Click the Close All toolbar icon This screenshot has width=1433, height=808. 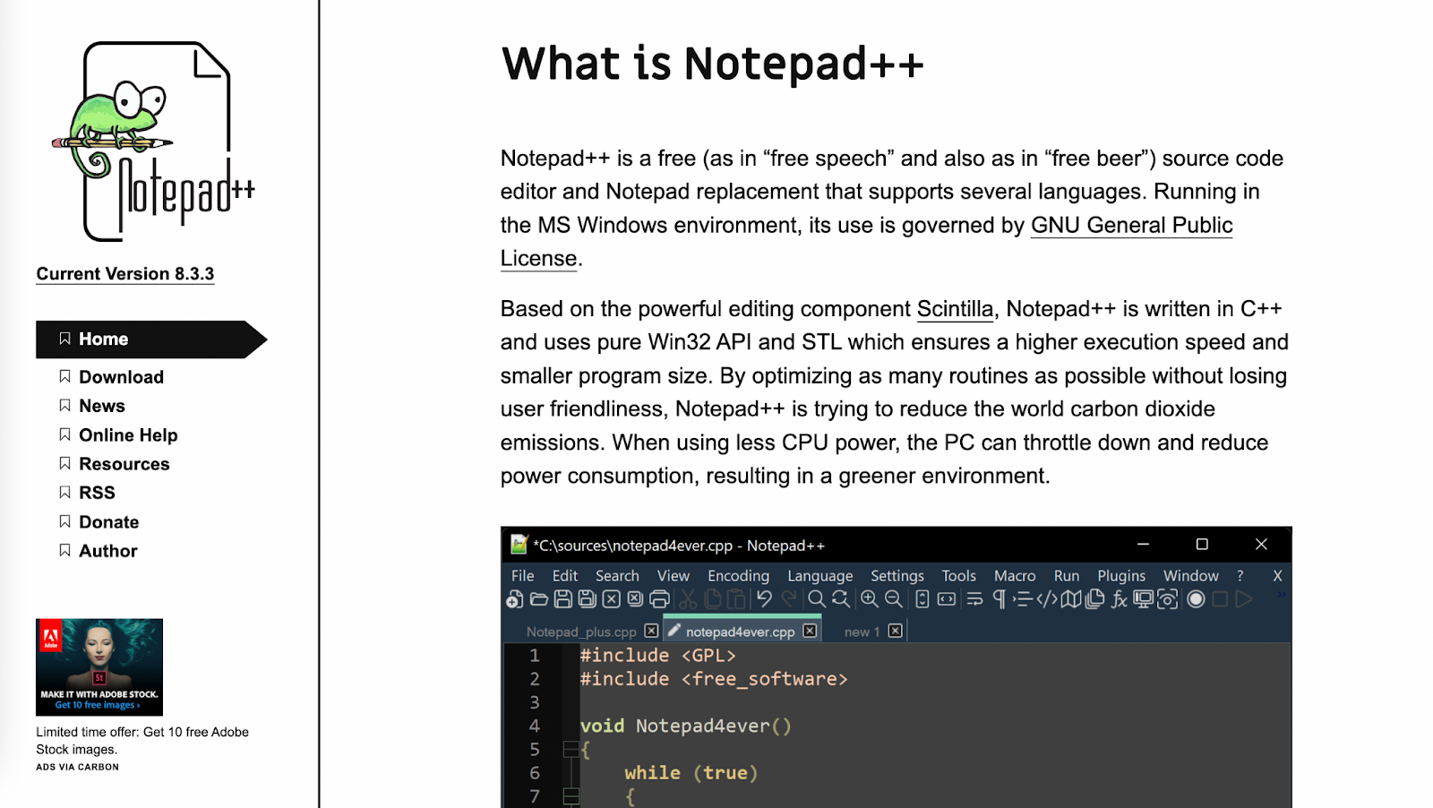635,599
